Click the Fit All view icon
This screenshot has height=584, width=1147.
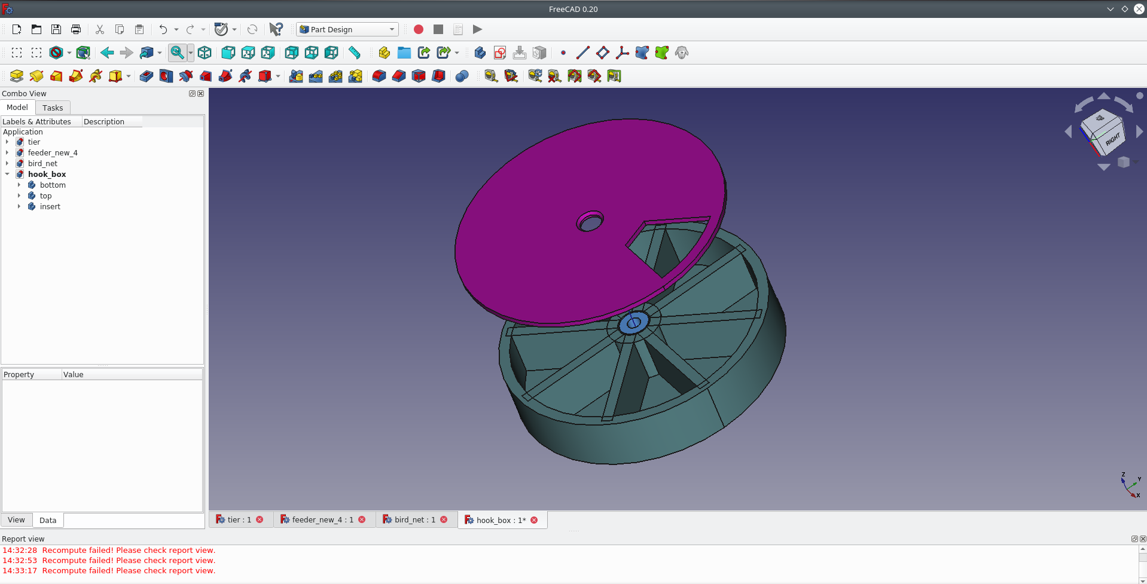point(177,53)
